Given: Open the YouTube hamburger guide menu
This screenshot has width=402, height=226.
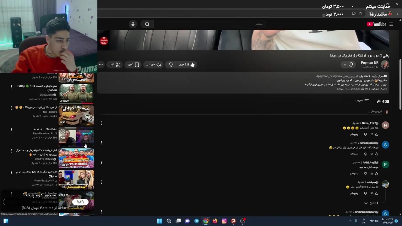Looking at the screenshot, I should click(x=391, y=24).
